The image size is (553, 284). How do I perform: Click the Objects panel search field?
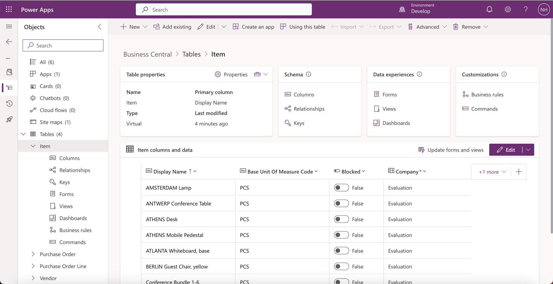click(63, 45)
